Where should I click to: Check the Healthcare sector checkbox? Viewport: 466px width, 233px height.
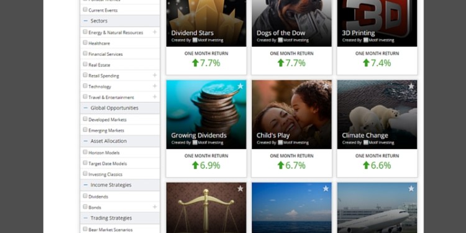click(85, 43)
